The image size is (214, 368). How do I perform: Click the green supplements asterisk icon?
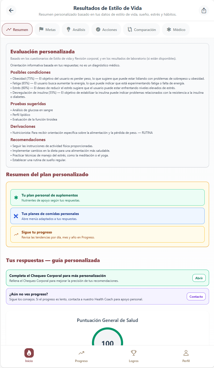[16, 198]
